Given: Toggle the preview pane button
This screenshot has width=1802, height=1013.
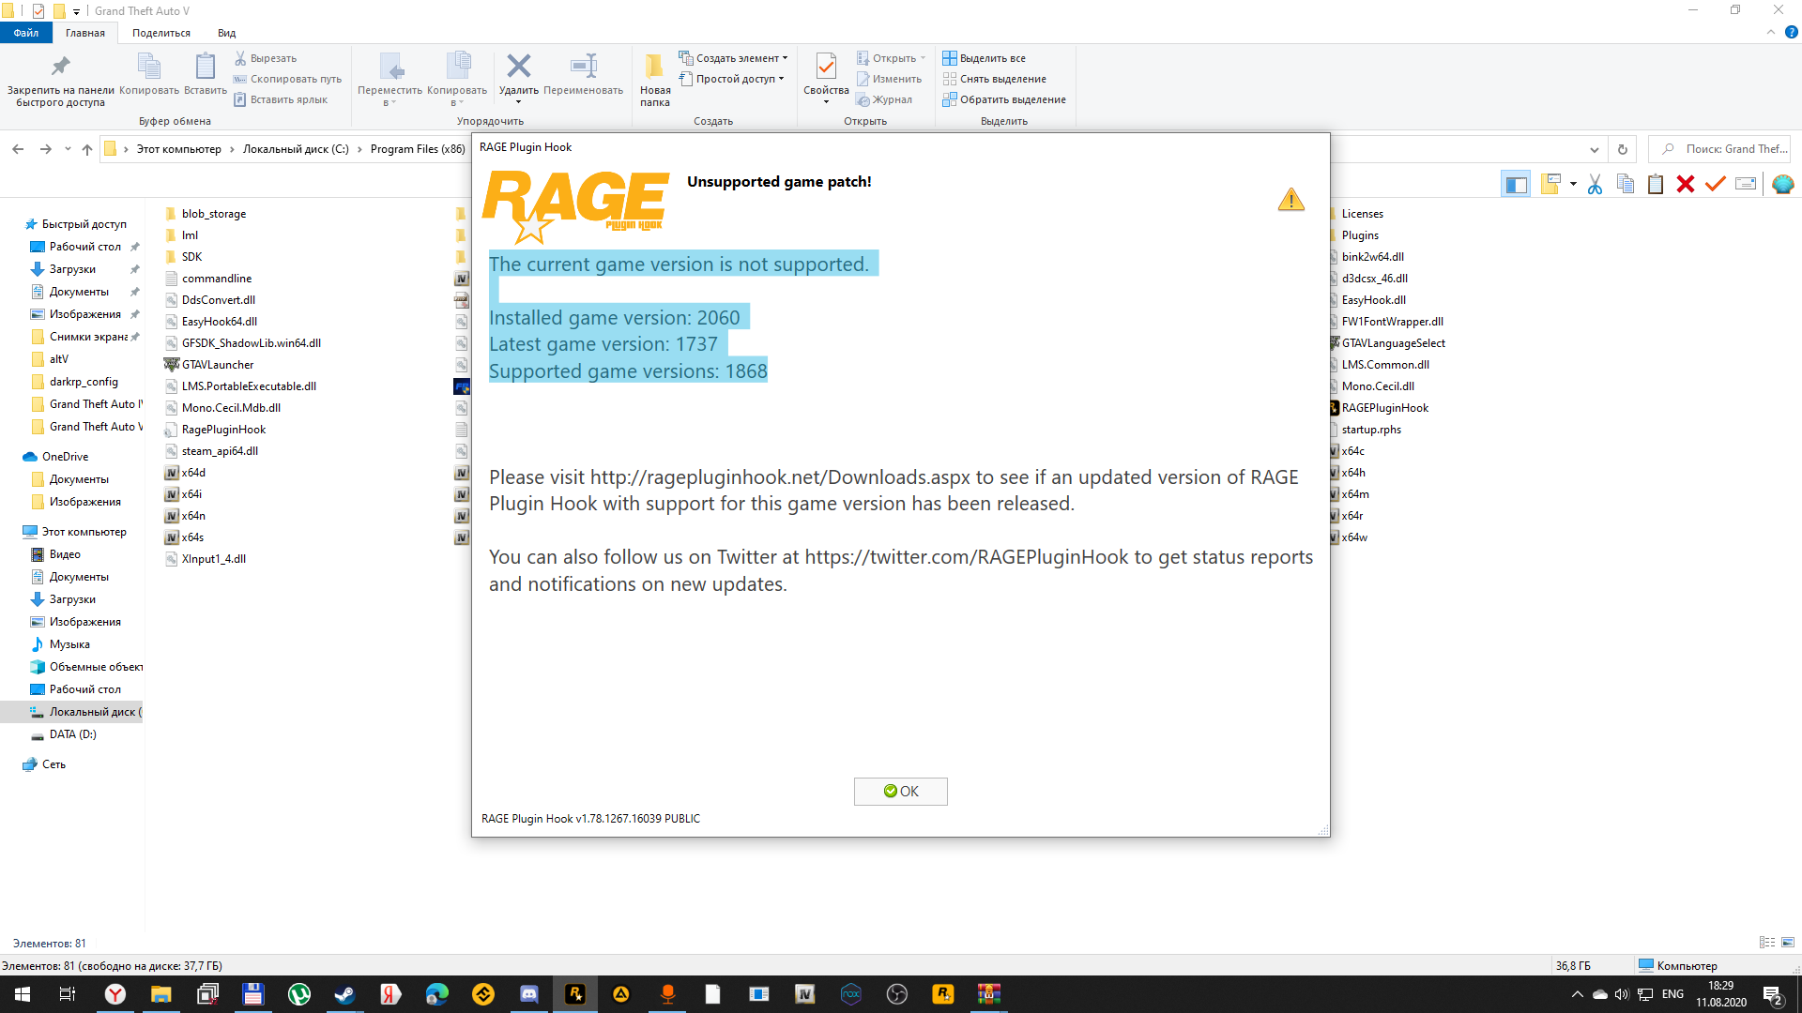Looking at the screenshot, I should pyautogui.click(x=1515, y=184).
